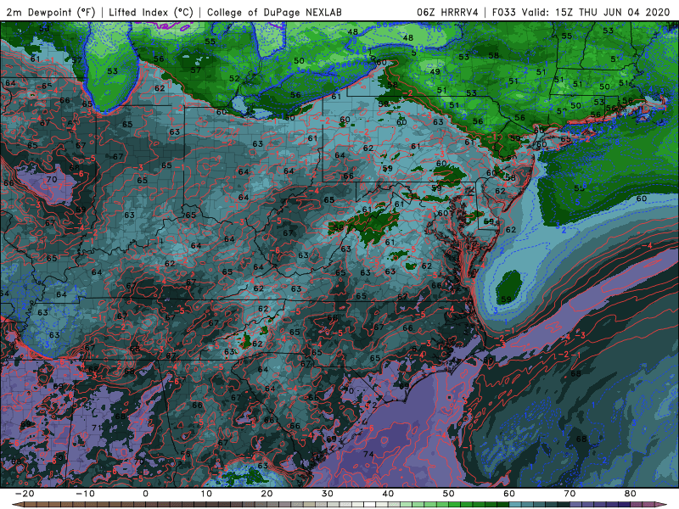Image resolution: width=679 pixels, height=509 pixels.
Task: Click the '0' color scale label
Action: (x=145, y=494)
